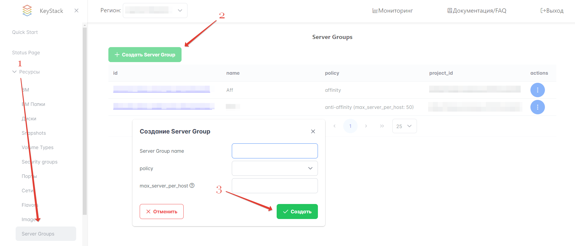This screenshot has height=246, width=575.
Task: Jump to last page with double arrow
Action: tap(382, 126)
